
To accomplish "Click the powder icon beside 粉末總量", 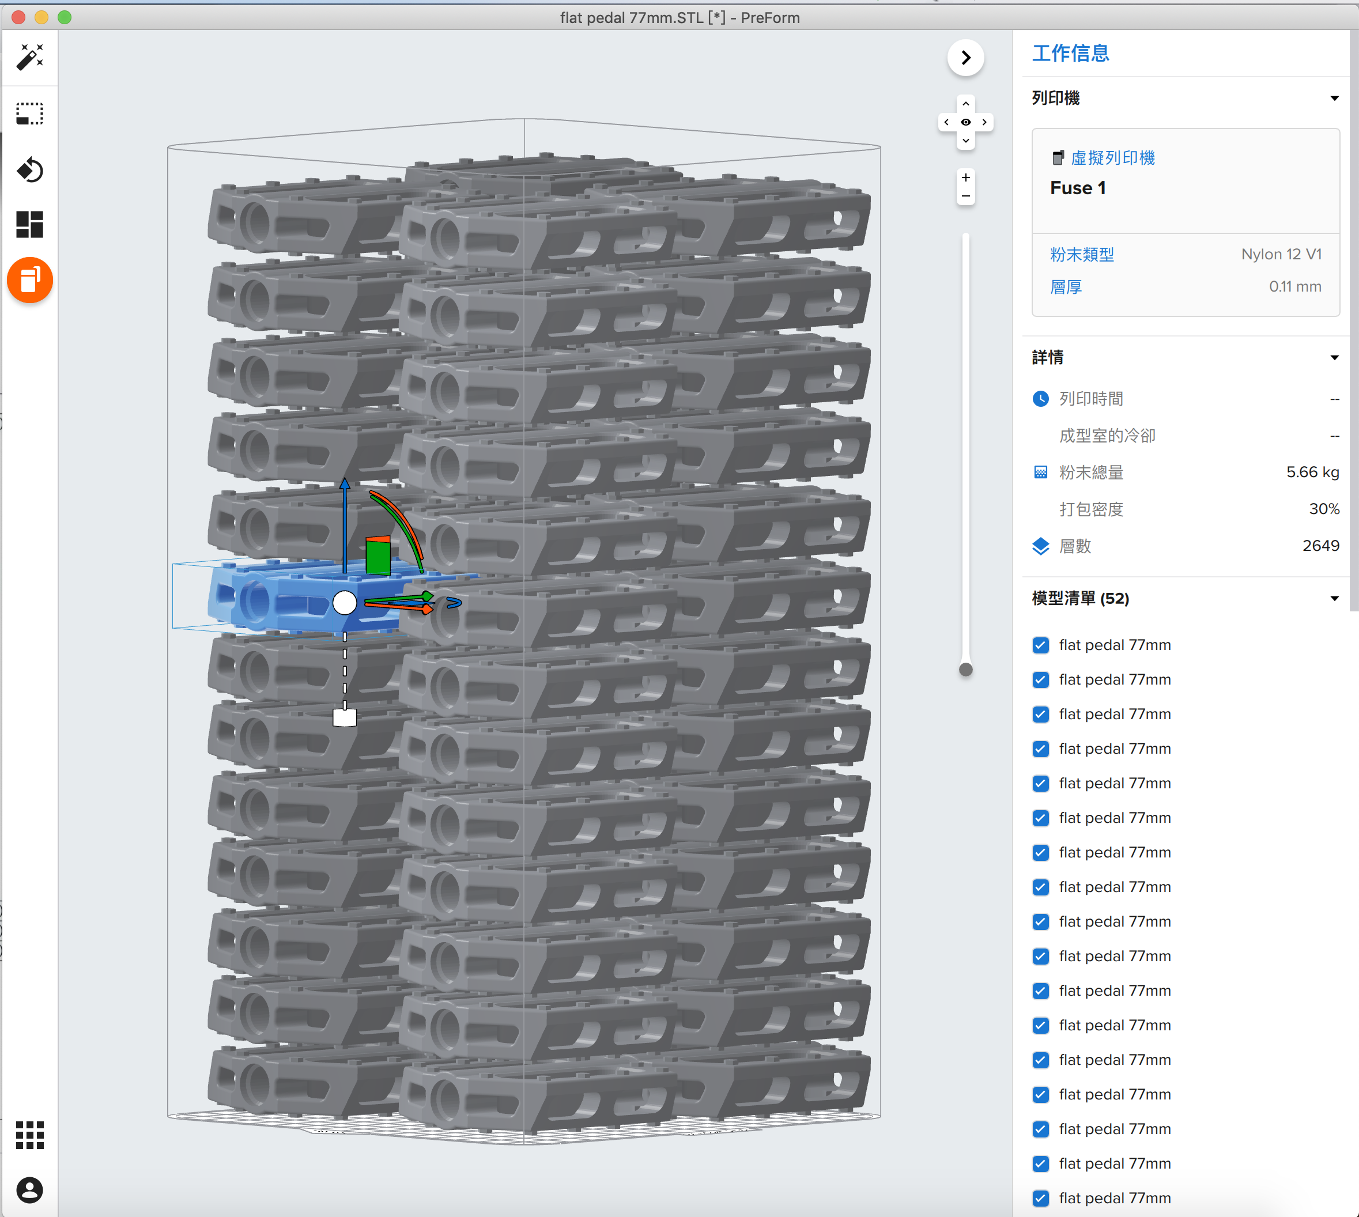I will pyautogui.click(x=1041, y=473).
